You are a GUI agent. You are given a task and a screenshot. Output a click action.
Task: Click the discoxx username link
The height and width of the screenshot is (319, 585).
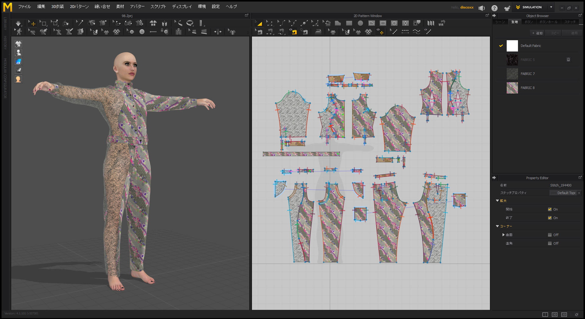tap(467, 7)
